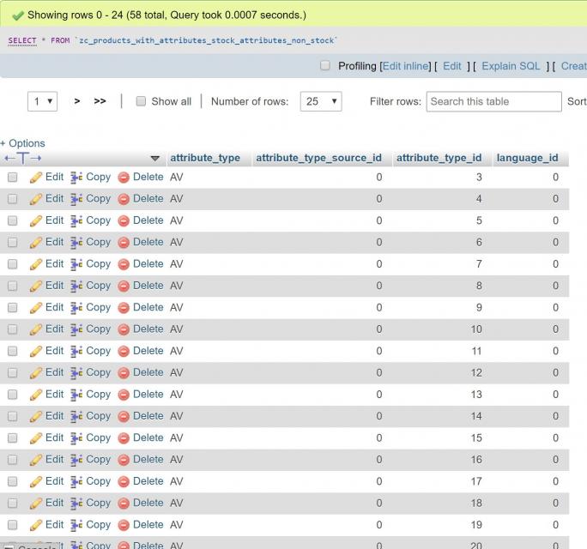Click the red Delete icon for attribute_type_id 17
The image size is (587, 549).
pyautogui.click(x=124, y=481)
